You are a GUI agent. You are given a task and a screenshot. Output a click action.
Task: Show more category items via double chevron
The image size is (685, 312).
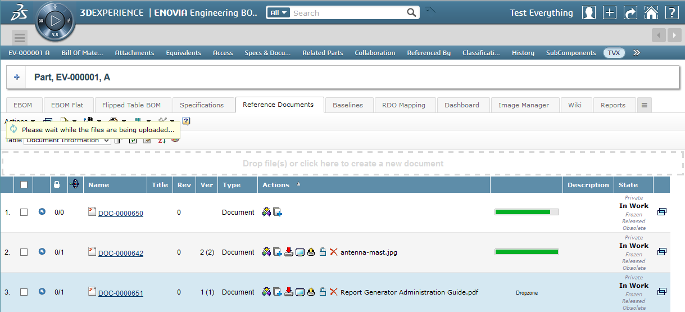(637, 53)
